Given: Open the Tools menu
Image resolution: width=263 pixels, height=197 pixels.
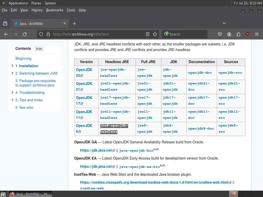Looking at the screenshot, I should (x=71, y=10).
